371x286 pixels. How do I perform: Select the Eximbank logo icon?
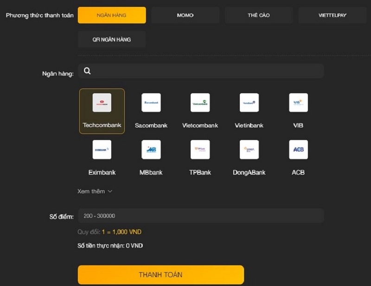point(102,150)
